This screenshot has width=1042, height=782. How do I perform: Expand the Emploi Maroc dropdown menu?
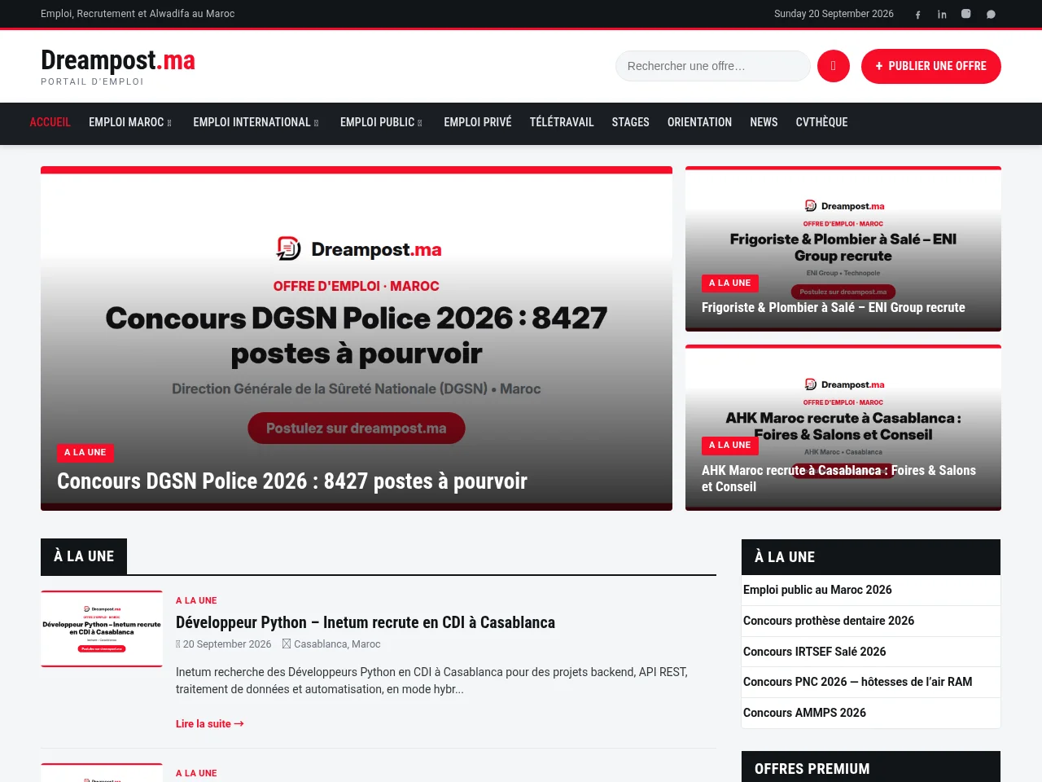pos(130,122)
